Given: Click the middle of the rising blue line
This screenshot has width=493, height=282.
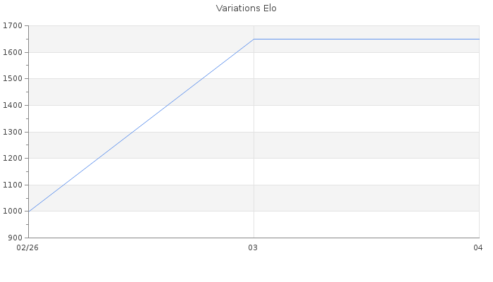Looking at the screenshot, I should click(141, 125).
